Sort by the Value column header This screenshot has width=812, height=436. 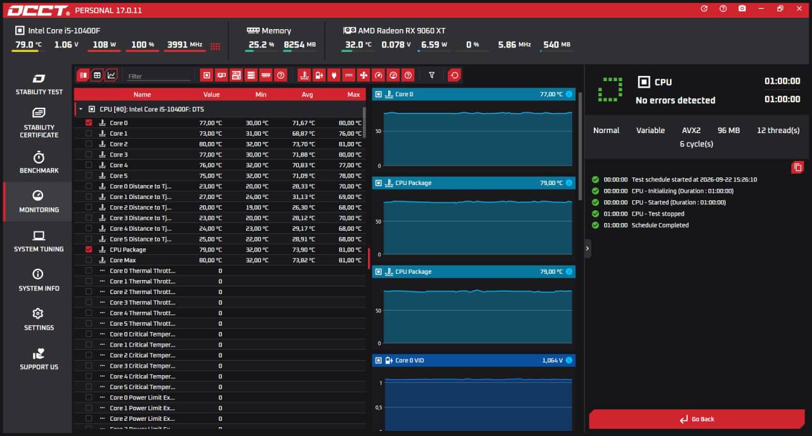211,94
